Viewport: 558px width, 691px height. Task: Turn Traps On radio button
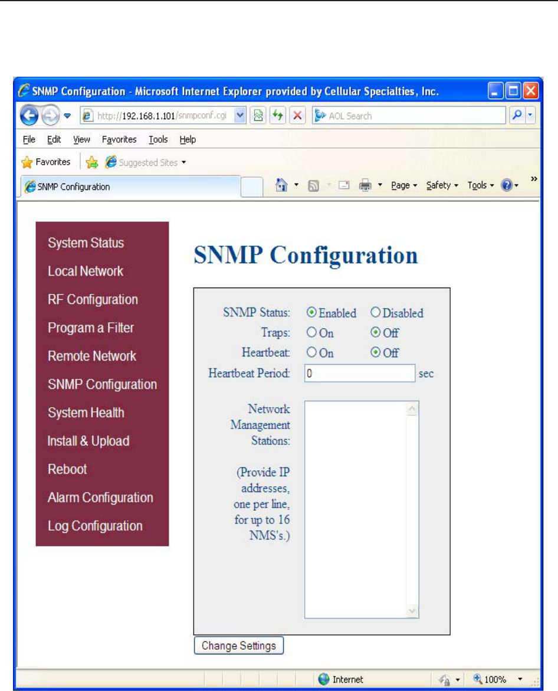point(311,332)
